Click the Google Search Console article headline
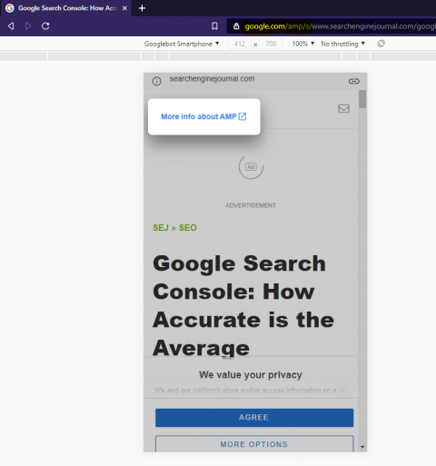Image resolution: width=436 pixels, height=466 pixels. pos(243,305)
